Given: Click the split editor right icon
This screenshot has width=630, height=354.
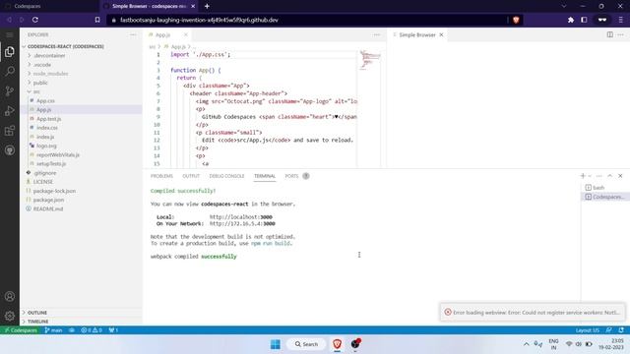Looking at the screenshot, I should [x=610, y=35].
